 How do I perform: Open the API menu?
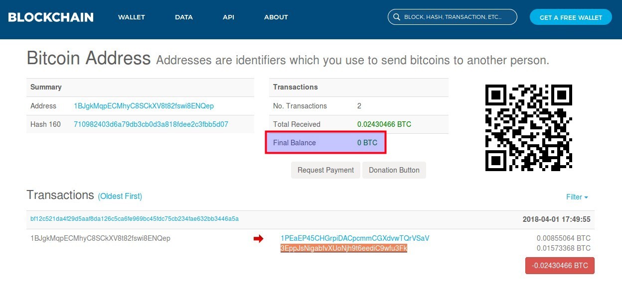click(228, 17)
